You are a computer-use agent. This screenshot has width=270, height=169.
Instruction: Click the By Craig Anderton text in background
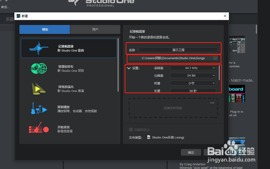tap(192, 164)
